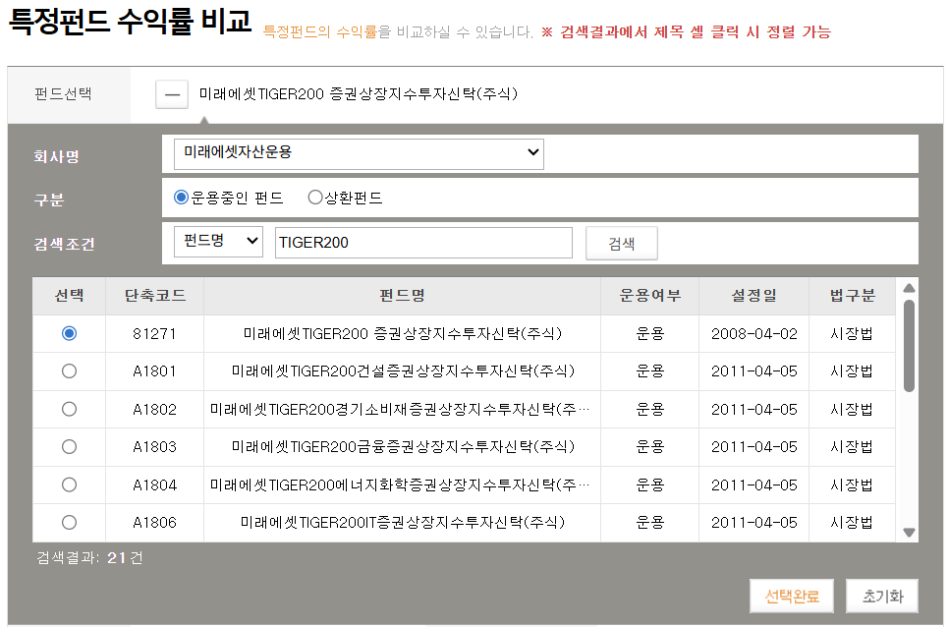This screenshot has width=948, height=627.
Task: Click the selected fund name beside 펀드선택
Action: click(x=359, y=94)
